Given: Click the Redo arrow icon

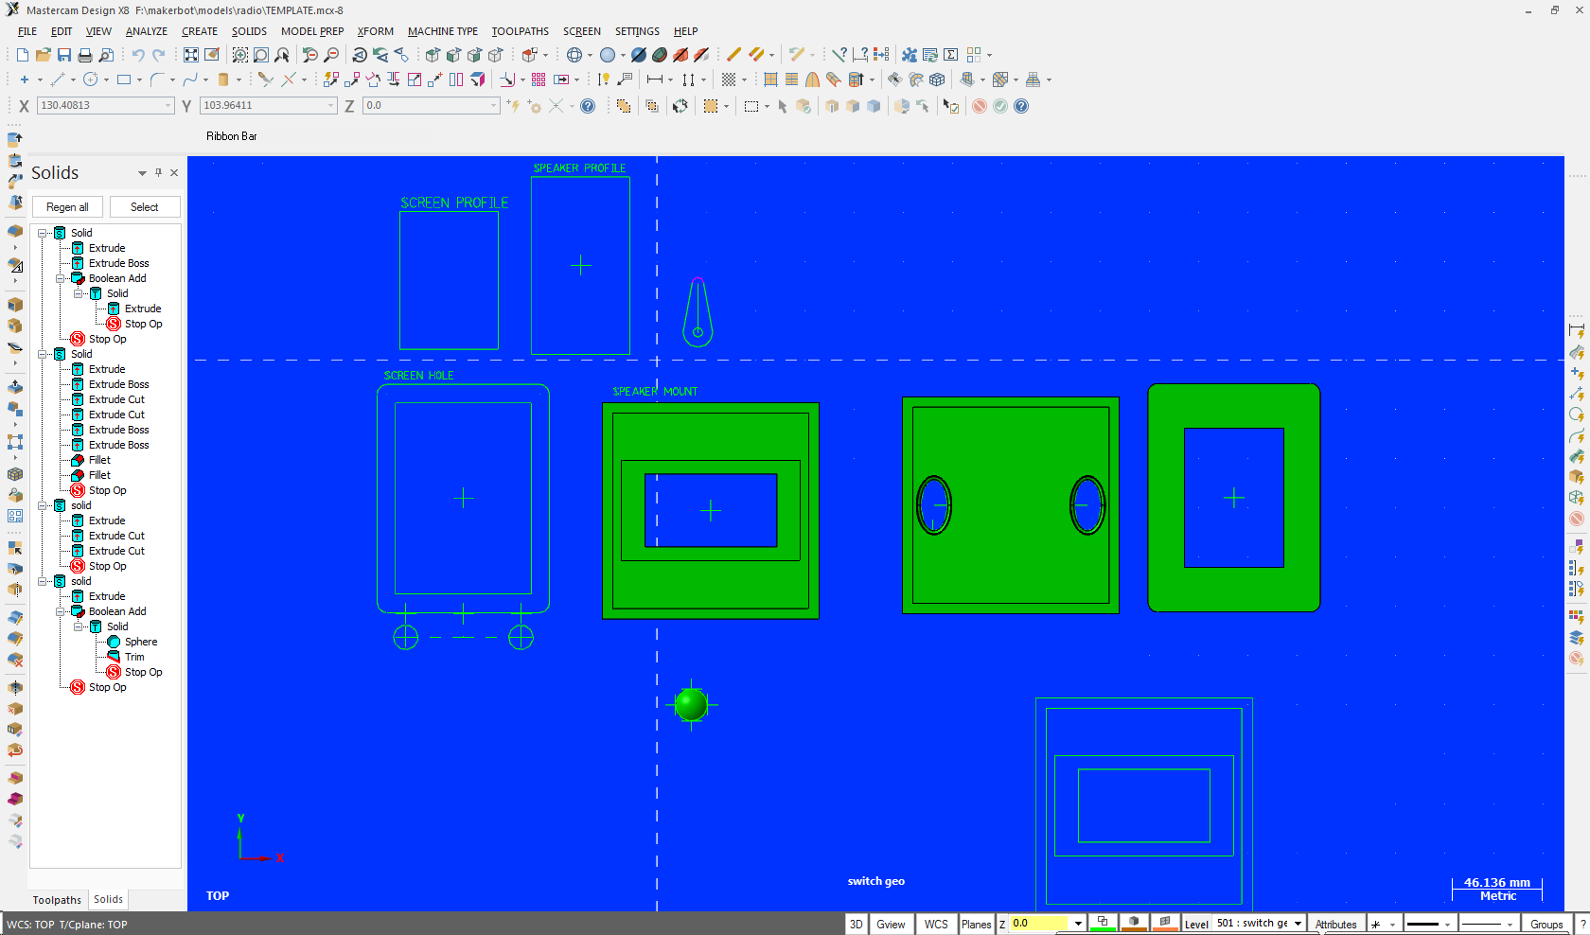Looking at the screenshot, I should coord(159,55).
